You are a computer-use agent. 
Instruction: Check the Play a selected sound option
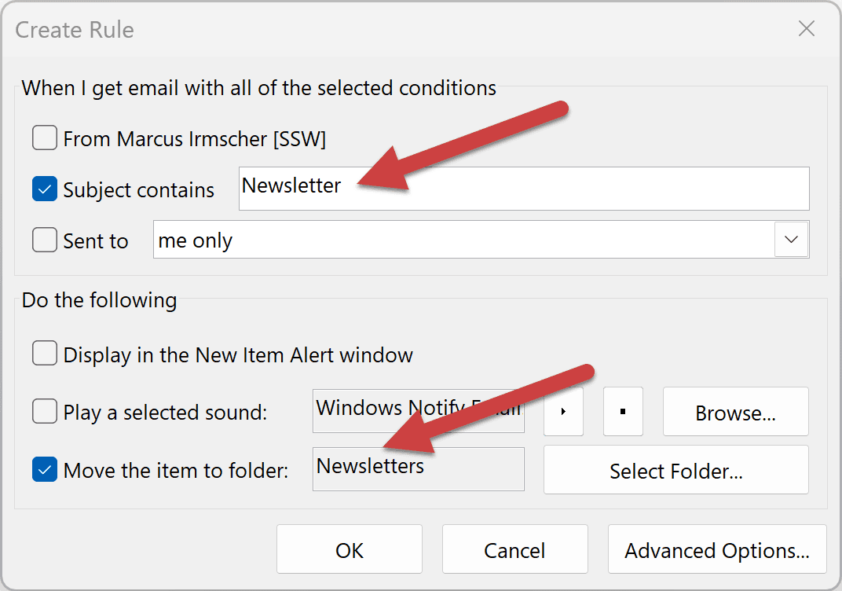[x=45, y=411]
